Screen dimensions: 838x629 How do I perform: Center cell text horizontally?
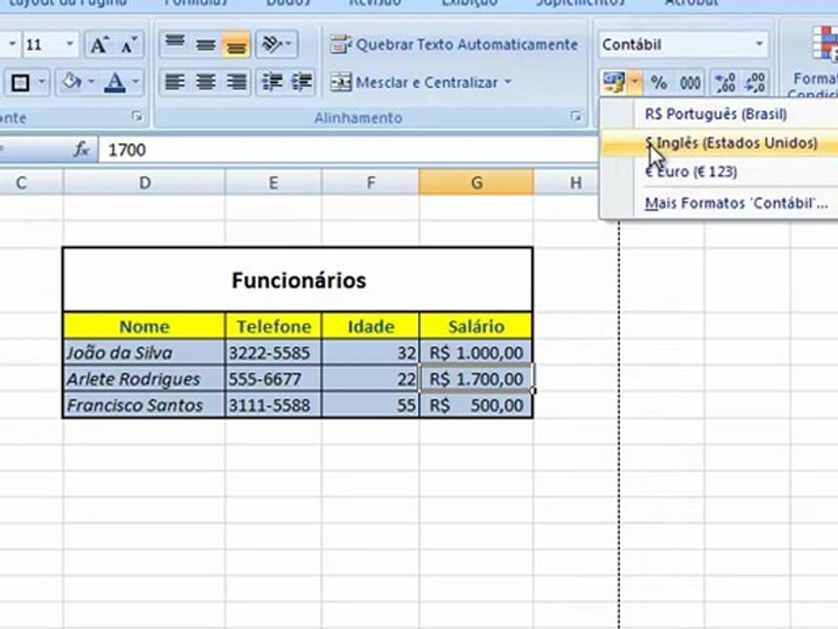pos(205,82)
